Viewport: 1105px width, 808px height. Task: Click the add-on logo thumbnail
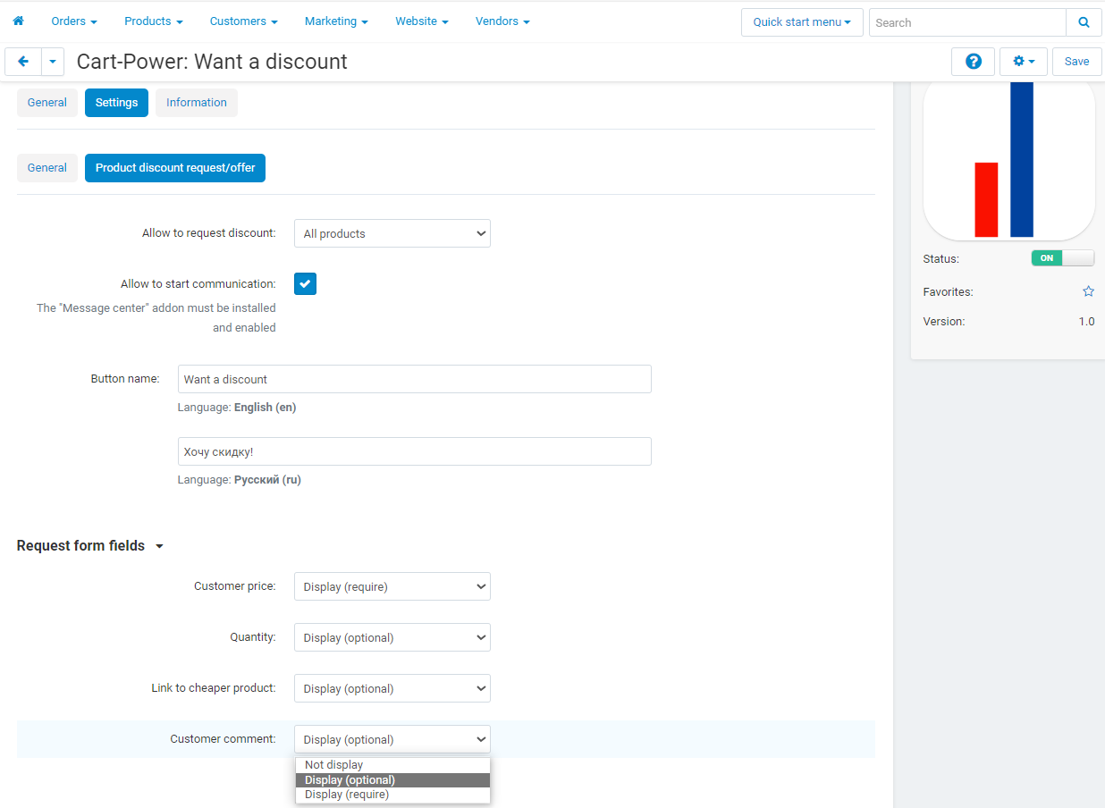click(1008, 160)
